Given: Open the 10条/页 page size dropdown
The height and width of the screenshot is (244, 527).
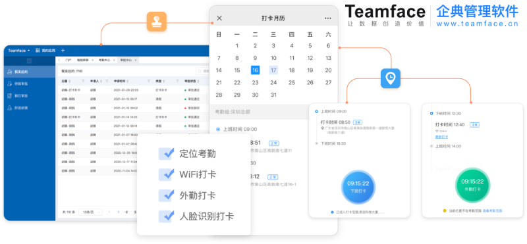Looking at the screenshot, I should [x=90, y=212].
